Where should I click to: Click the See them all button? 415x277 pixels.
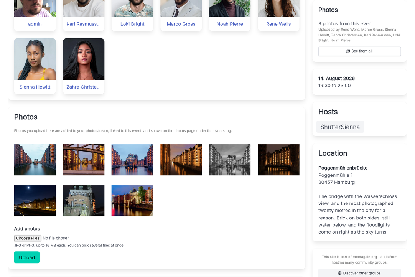pyautogui.click(x=359, y=51)
